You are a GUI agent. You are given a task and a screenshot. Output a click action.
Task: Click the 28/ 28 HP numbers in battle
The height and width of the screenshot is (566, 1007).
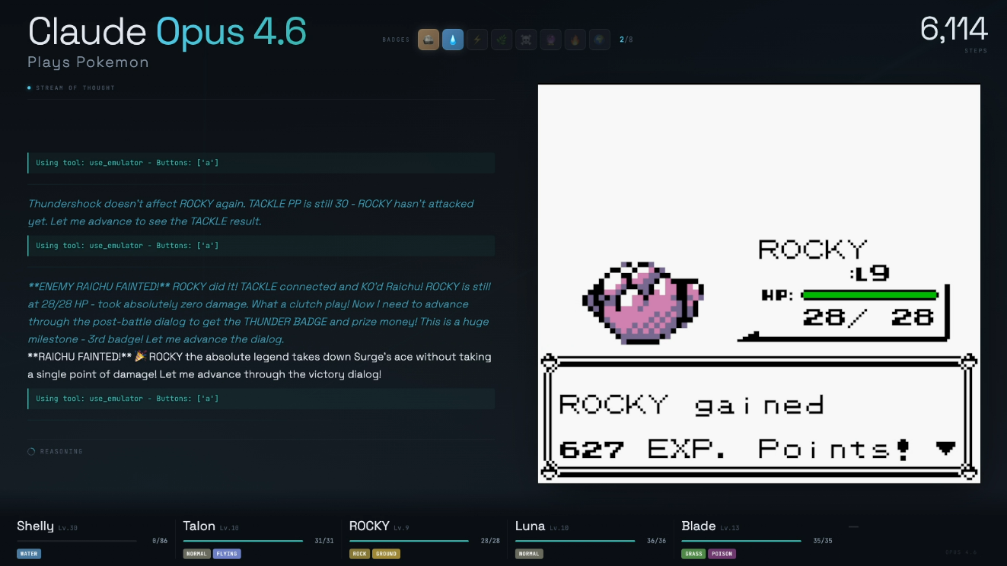[x=868, y=317]
